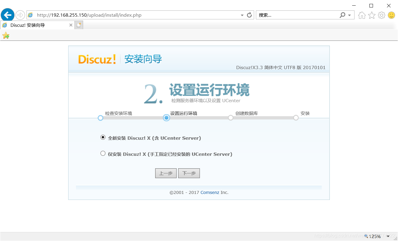Image resolution: width=398 pixels, height=241 pixels.
Task: Open a new tab button
Action: click(x=79, y=25)
